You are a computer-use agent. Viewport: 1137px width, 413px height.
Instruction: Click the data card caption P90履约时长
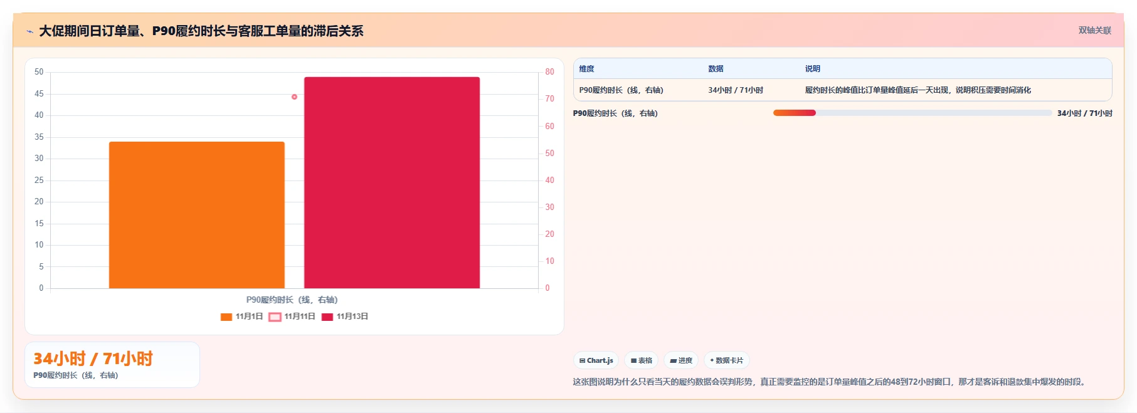[x=76, y=375]
